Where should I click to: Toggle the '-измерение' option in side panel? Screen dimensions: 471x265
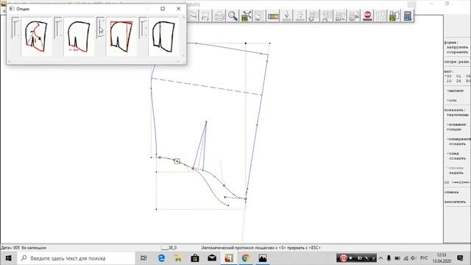click(x=458, y=139)
